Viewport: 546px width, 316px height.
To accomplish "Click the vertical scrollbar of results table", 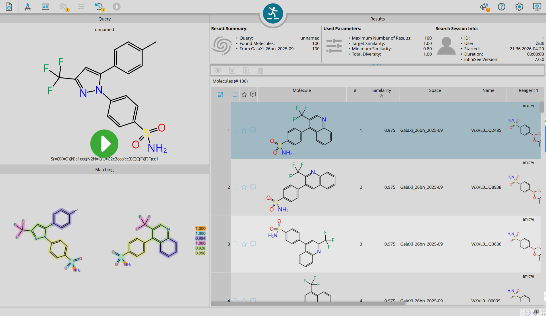I will pyautogui.click(x=542, y=108).
